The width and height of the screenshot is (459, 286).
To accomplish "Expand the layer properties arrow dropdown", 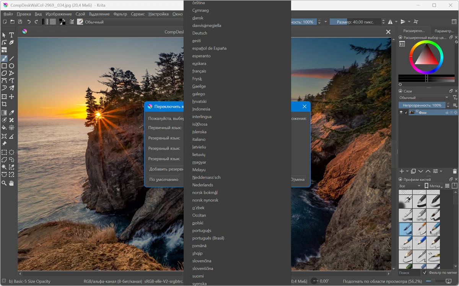I will click(441, 171).
